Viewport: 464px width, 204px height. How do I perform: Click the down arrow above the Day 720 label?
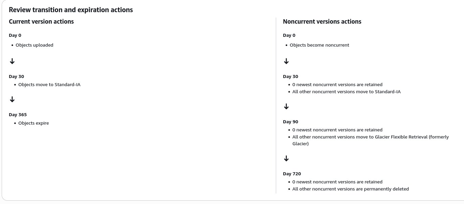tap(286, 158)
